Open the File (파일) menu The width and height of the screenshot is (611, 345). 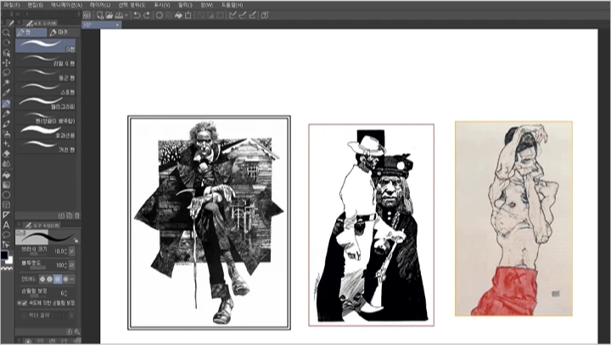(x=11, y=5)
